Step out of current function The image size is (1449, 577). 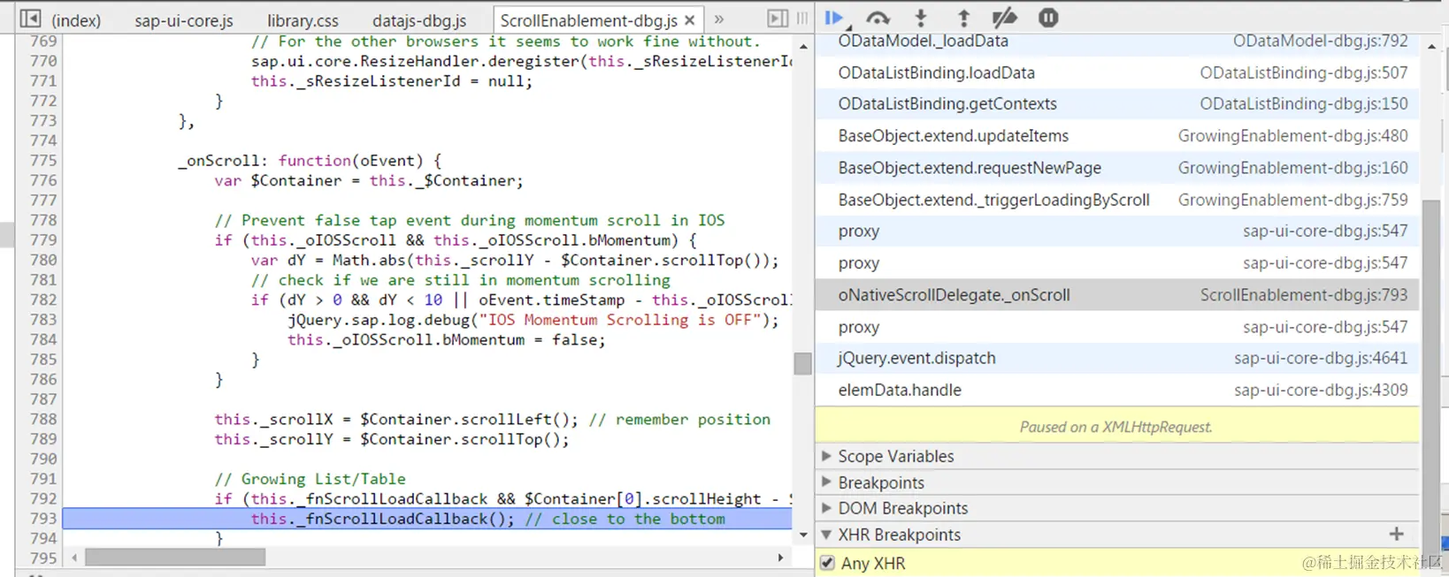point(963,18)
